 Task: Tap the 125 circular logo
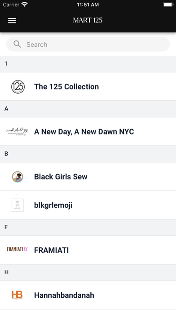[18, 87]
